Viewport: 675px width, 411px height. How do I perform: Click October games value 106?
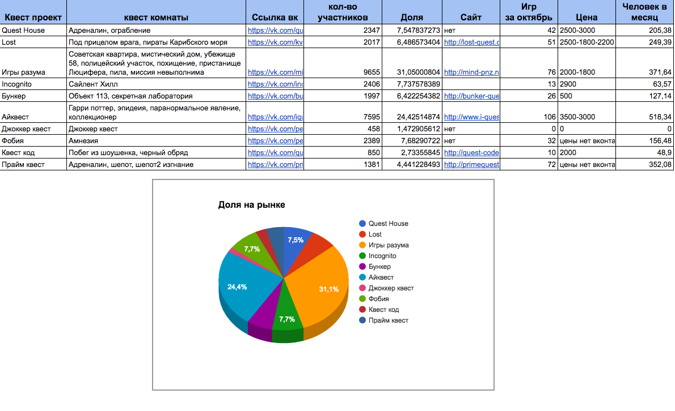point(529,113)
